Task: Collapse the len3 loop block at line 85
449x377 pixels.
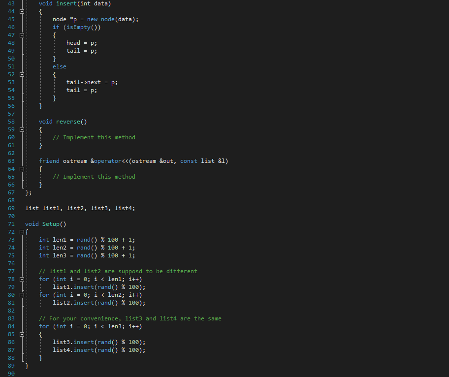Action: [22, 334]
